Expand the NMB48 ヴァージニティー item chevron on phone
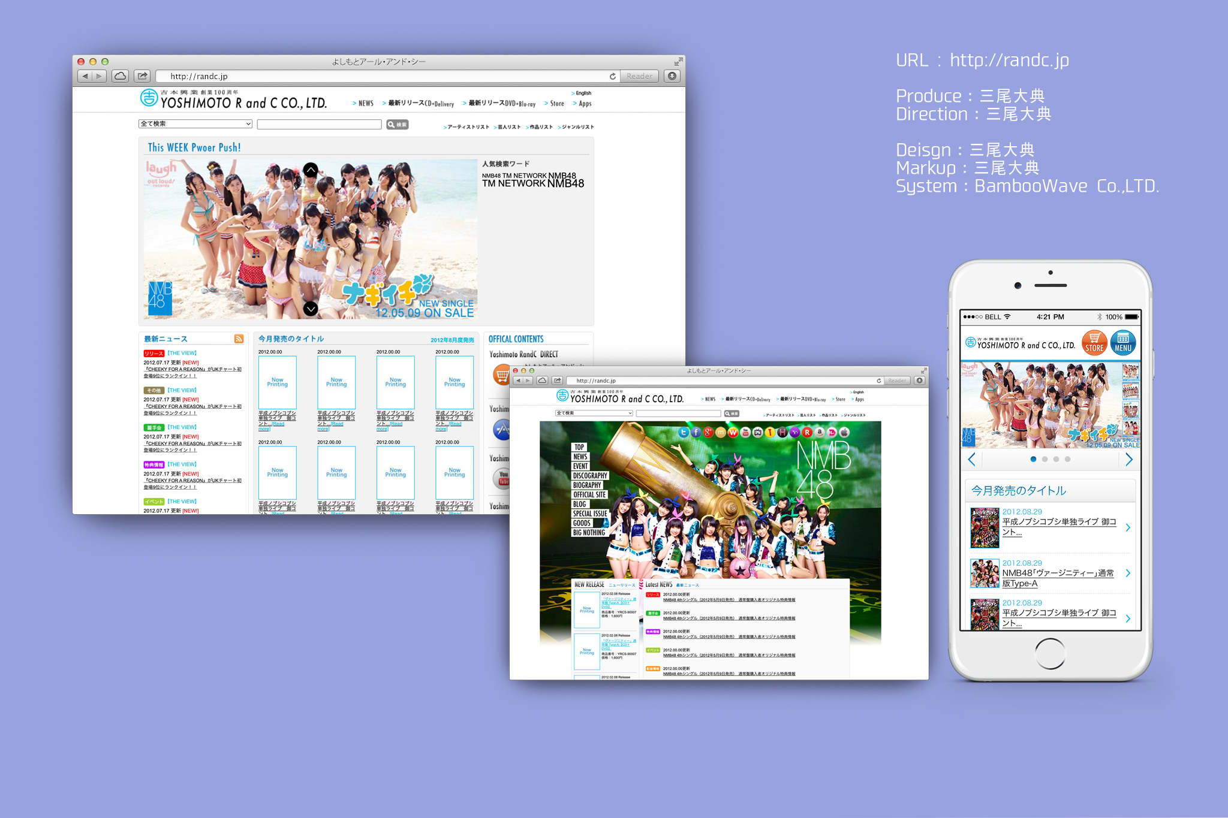The image size is (1228, 818). coord(1128,573)
